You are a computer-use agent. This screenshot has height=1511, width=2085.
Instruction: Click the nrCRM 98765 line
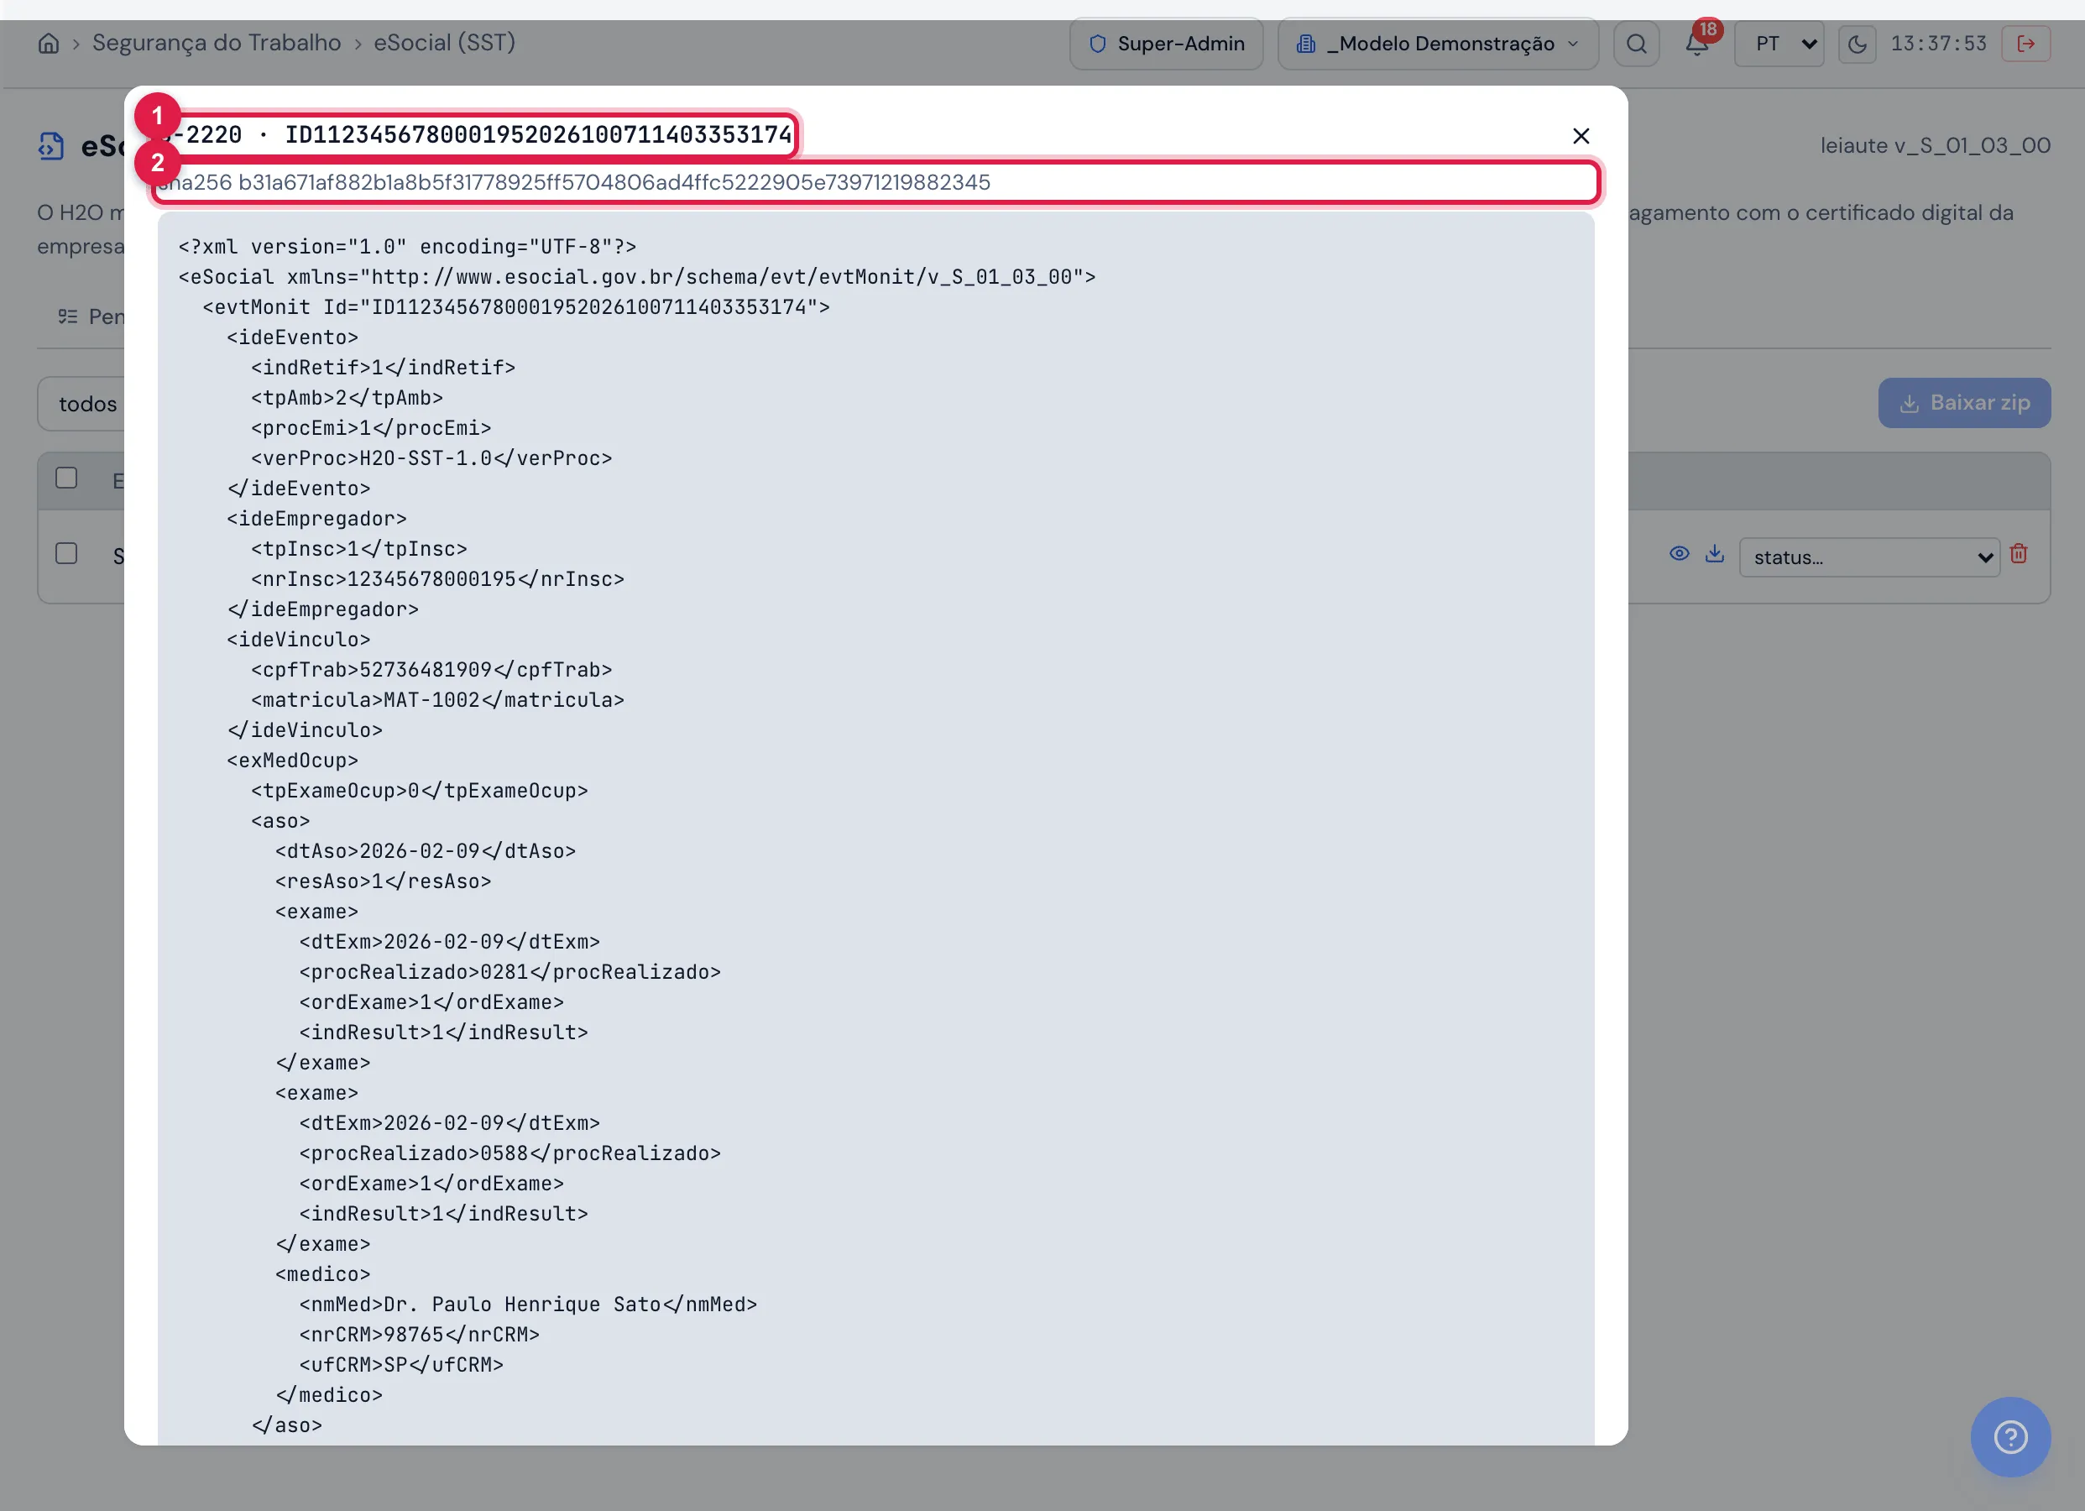tap(419, 1335)
